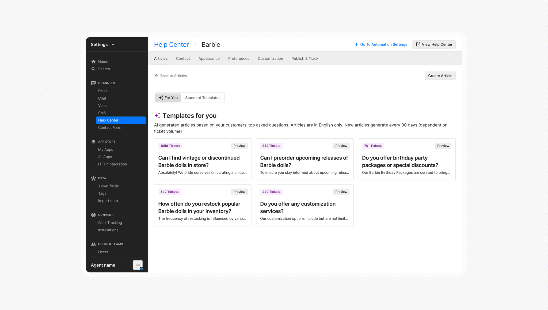This screenshot has width=548, height=310.
Task: Select Contact Form in sidebar
Action: click(x=109, y=128)
